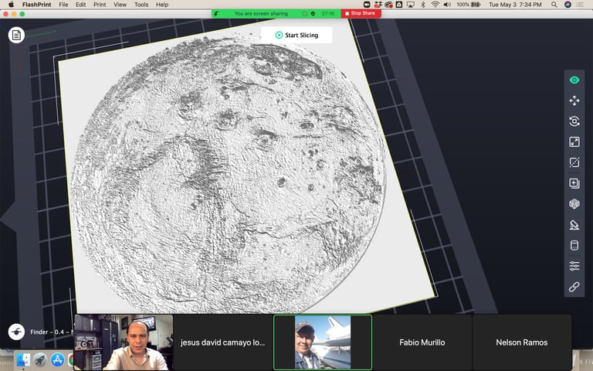Open the Supports tool icon
Screen dimensions: 593x371
point(574,224)
